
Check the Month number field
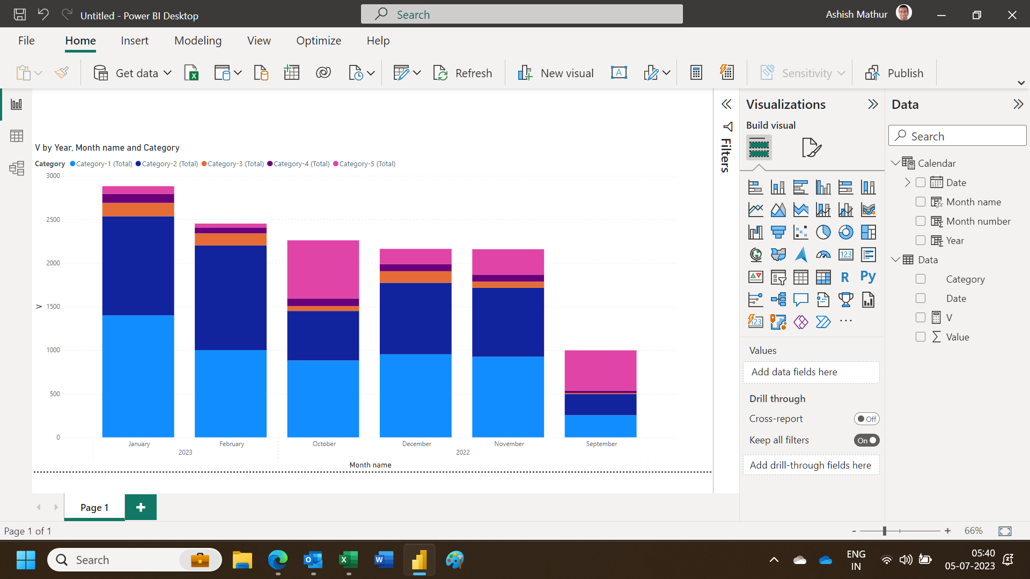point(921,221)
